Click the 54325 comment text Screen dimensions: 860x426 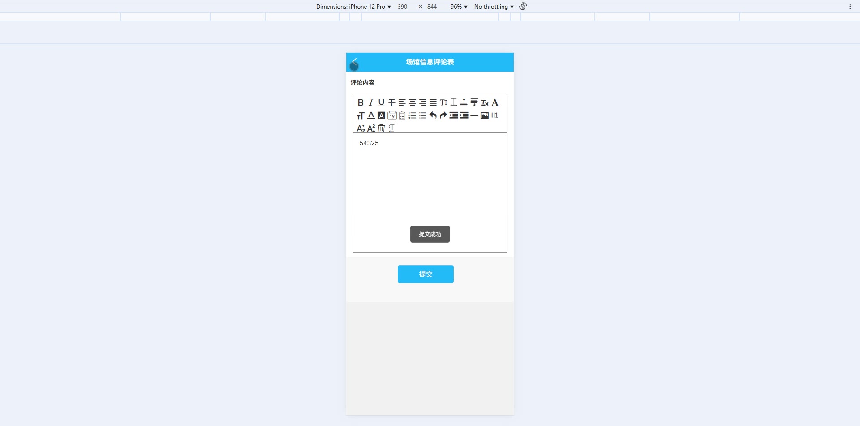(x=369, y=143)
